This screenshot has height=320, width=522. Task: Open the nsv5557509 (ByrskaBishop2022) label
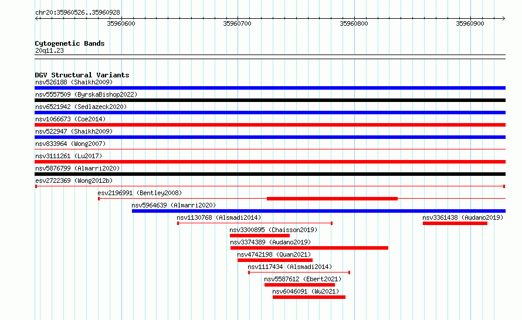click(86, 94)
